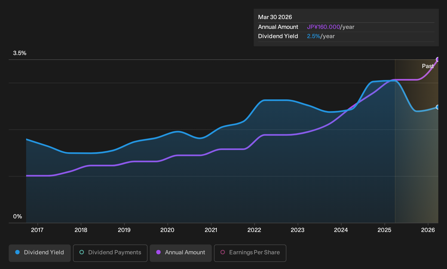This screenshot has height=269, width=447.
Task: Click the 2.5%/year dividend yield value
Action: (x=321, y=36)
